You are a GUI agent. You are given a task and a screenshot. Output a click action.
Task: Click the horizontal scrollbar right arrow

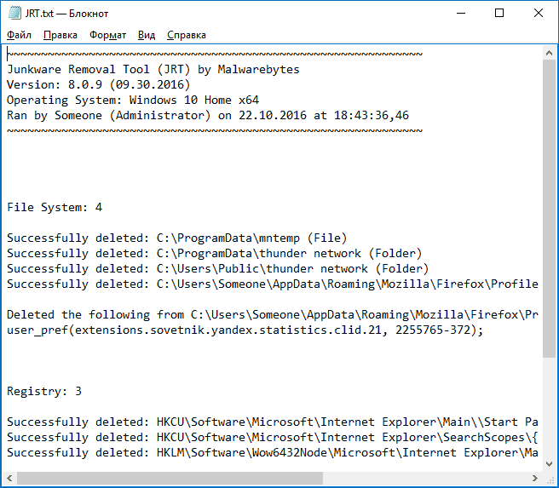click(x=535, y=478)
